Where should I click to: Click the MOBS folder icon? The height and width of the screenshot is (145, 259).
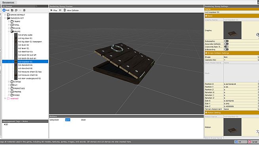[x=12, y=95]
